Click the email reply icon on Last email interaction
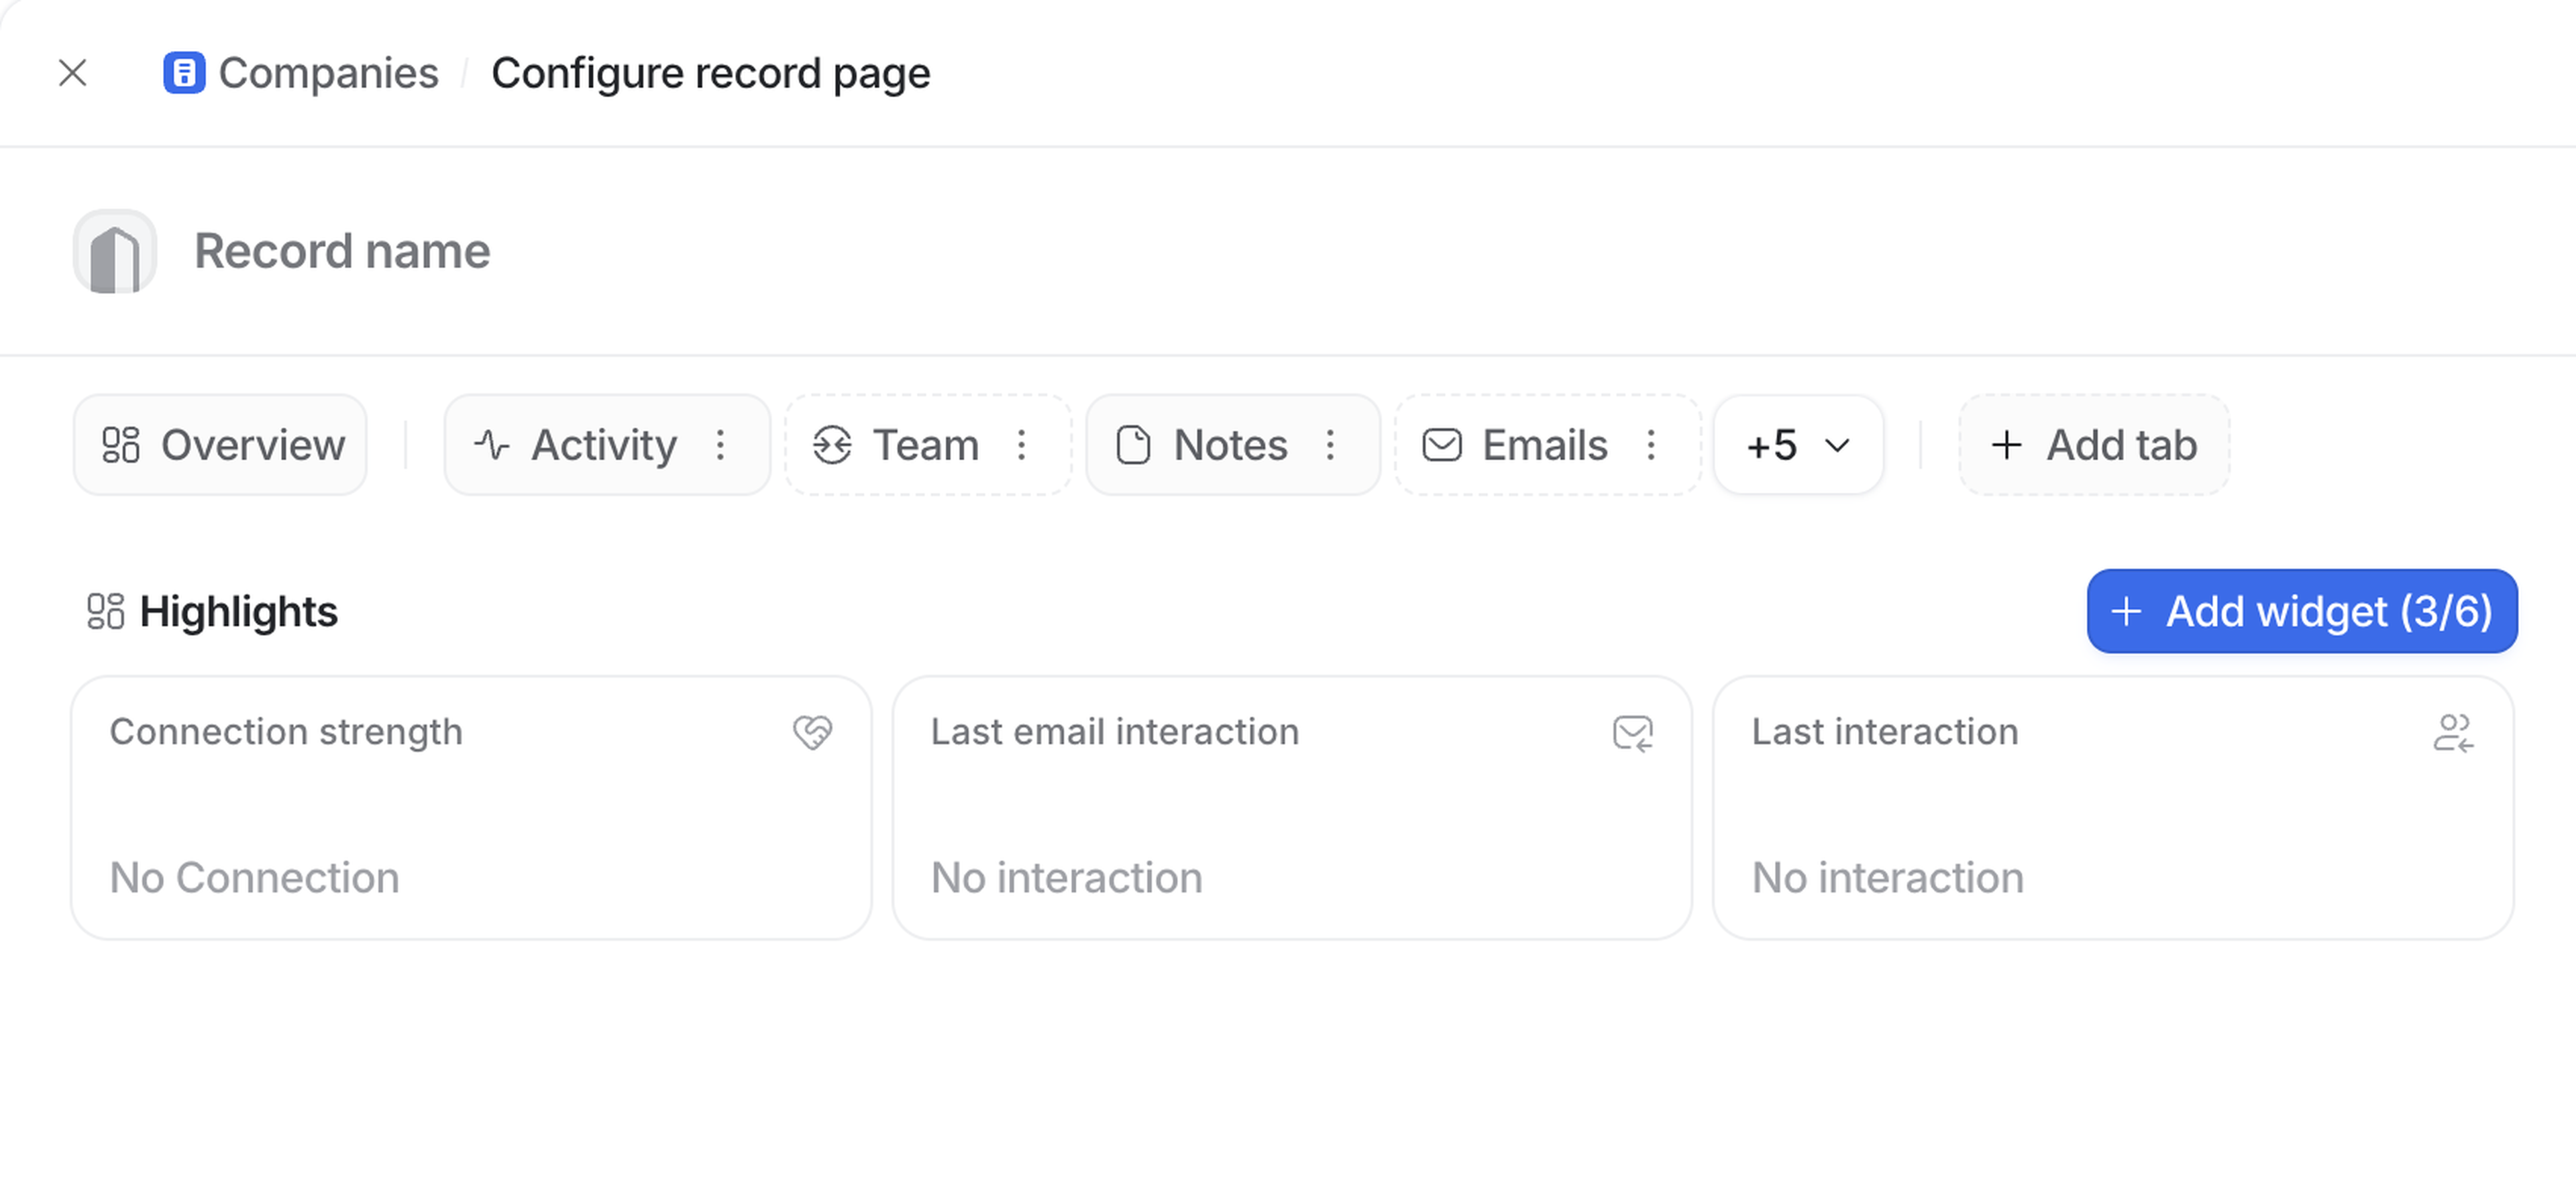Image resolution: width=2576 pixels, height=1189 pixels. point(1632,733)
